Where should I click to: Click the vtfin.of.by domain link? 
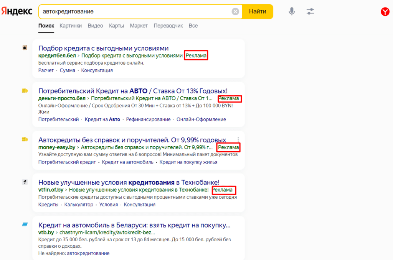pos(51,190)
